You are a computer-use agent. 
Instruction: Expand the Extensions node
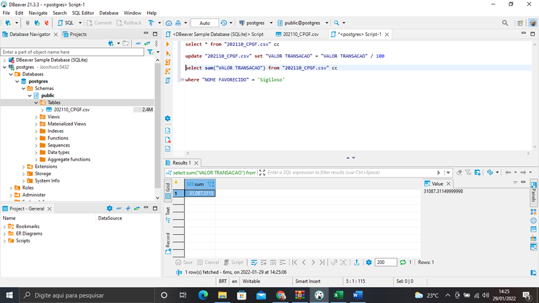(x=24, y=167)
